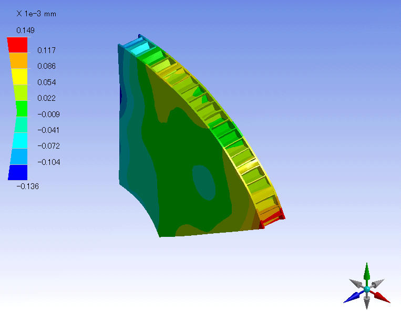This screenshot has height=323, width=401.
Task: Click the red axis arrow of triad
Action: click(380, 297)
